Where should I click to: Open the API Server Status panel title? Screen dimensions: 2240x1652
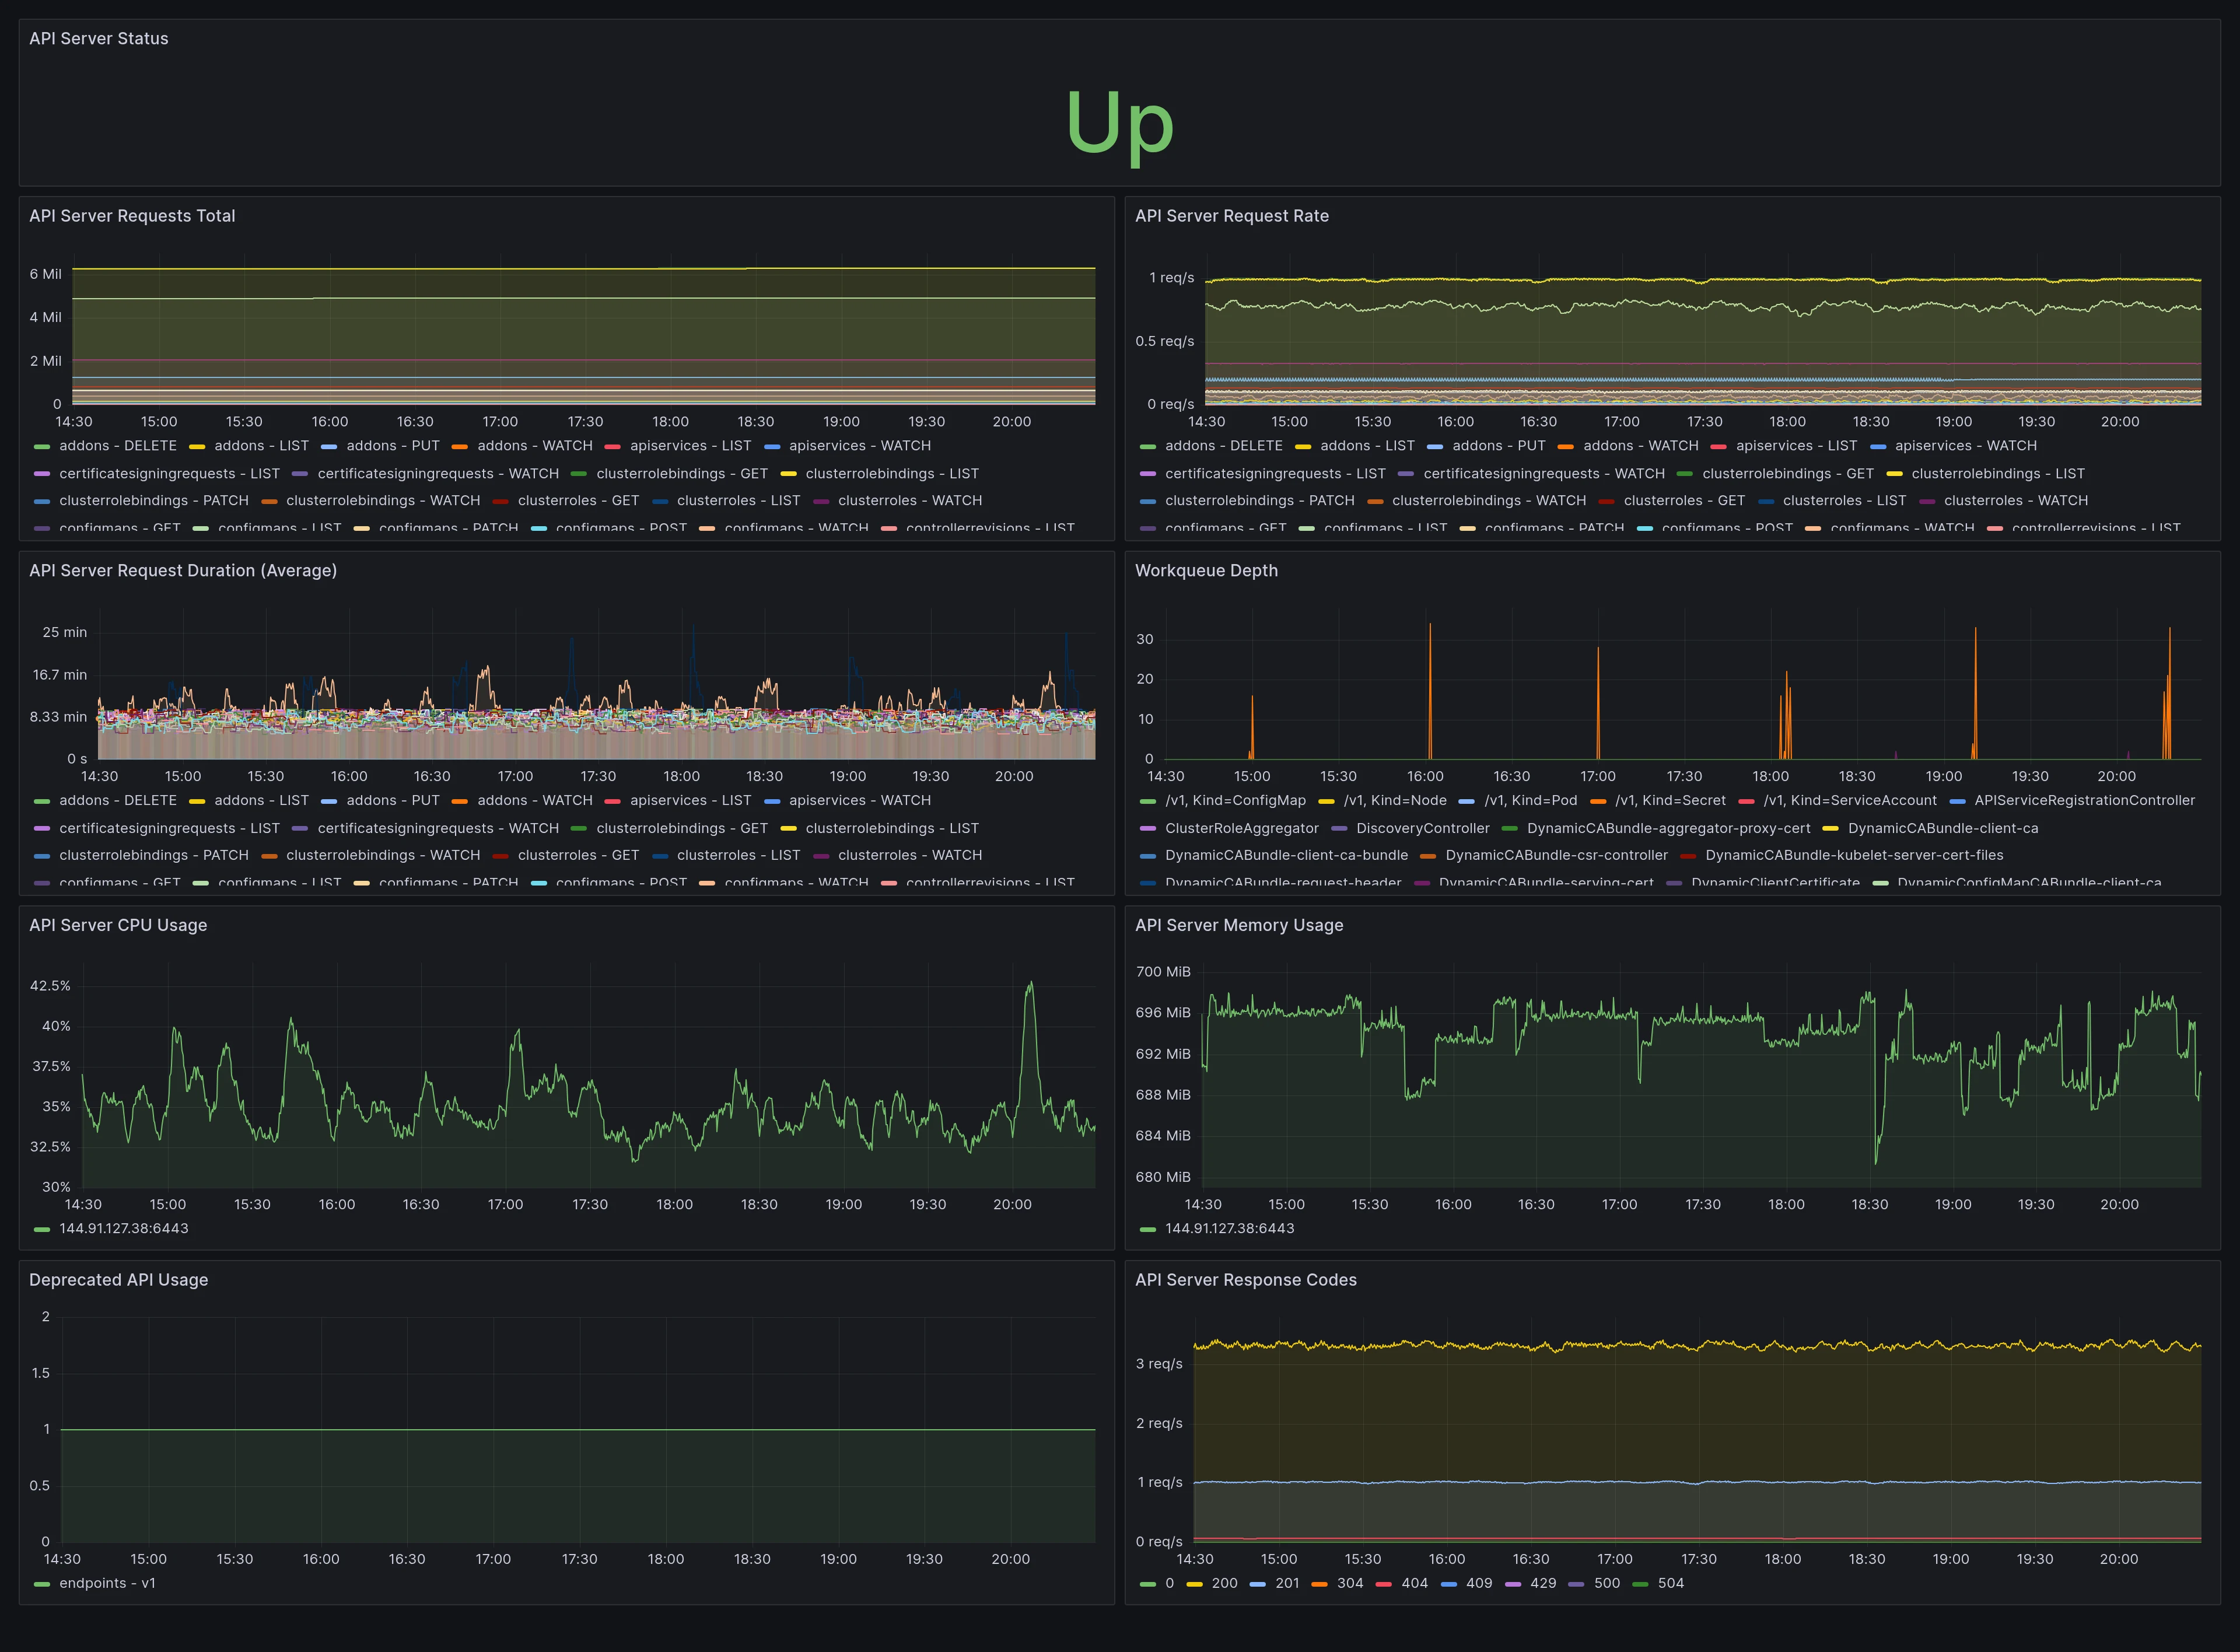(99, 39)
